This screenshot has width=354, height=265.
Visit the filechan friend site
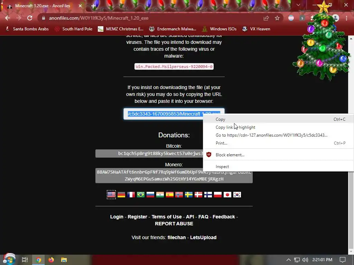pos(177,237)
